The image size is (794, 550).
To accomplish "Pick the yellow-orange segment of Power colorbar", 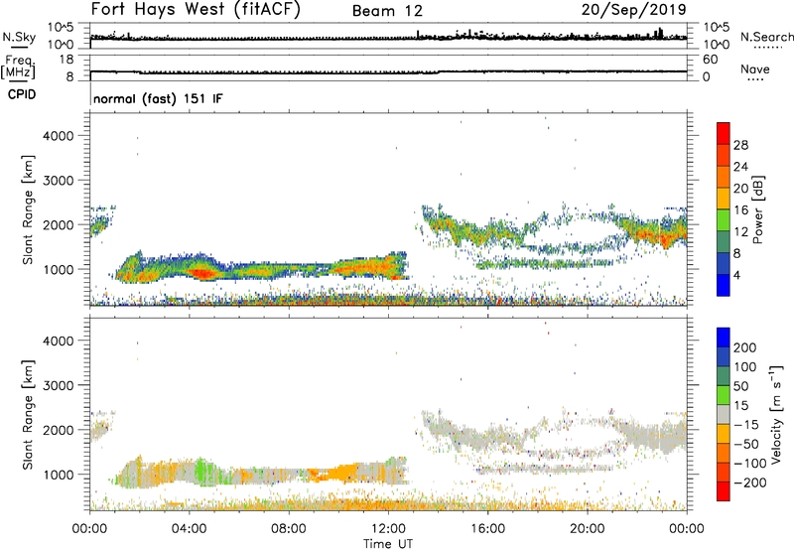I will (x=724, y=199).
